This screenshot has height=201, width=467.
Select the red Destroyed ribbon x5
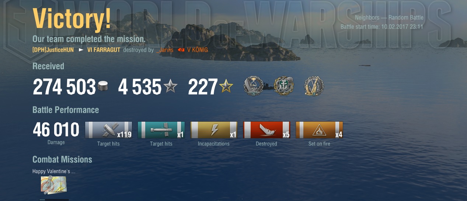tap(266, 130)
